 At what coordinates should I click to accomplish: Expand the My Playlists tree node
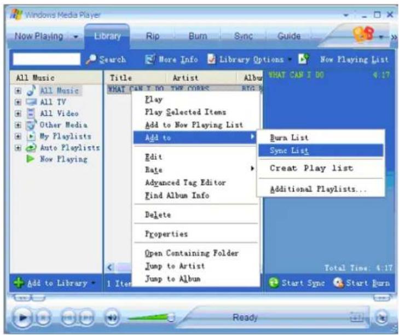(18, 136)
